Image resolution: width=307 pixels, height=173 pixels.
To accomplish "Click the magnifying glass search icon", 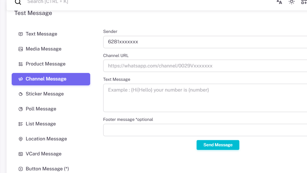I will click(18, 2).
